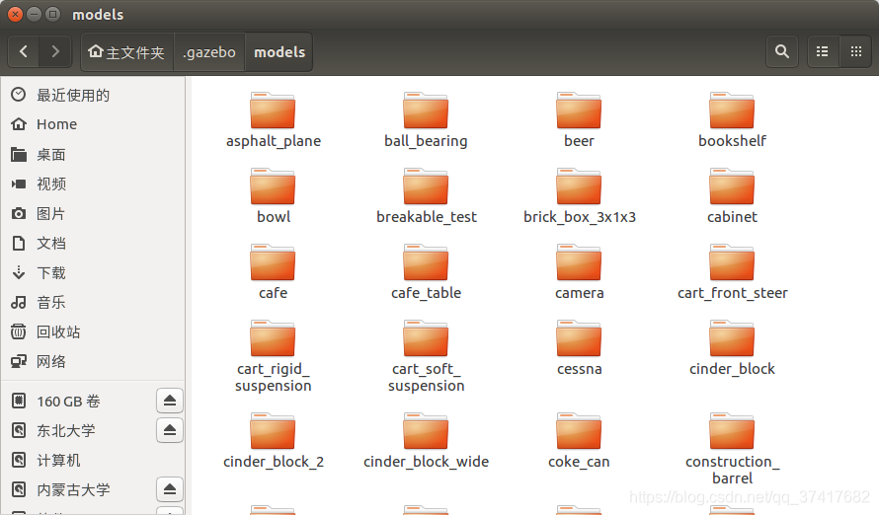The width and height of the screenshot is (879, 515).
Task: Go back with the left arrow button
Action: coord(24,52)
